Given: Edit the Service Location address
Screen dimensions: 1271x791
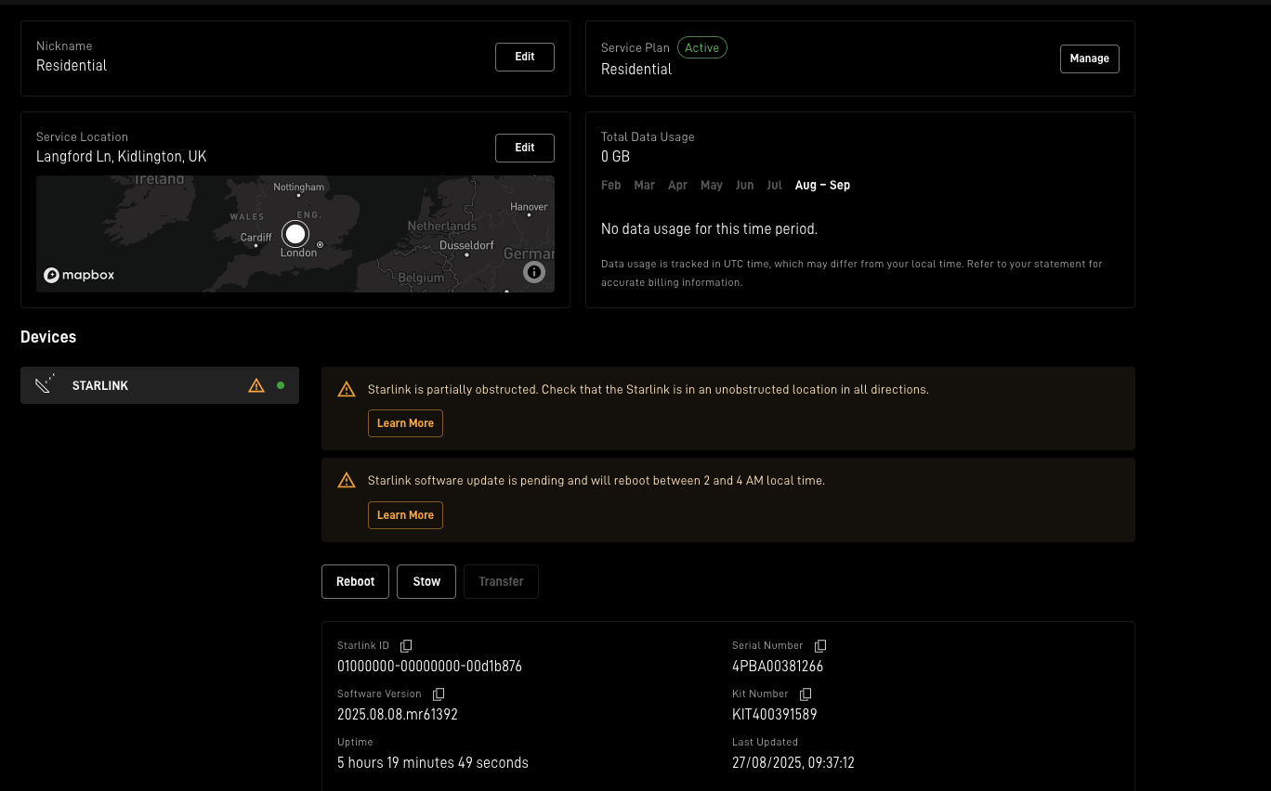Looking at the screenshot, I should point(524,148).
